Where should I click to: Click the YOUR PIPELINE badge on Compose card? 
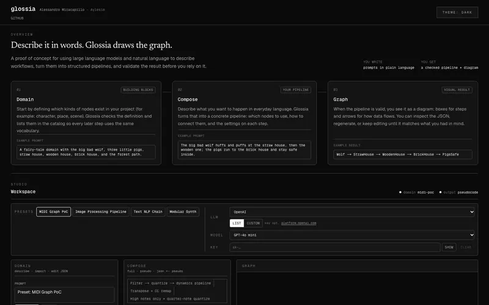(x=296, y=90)
